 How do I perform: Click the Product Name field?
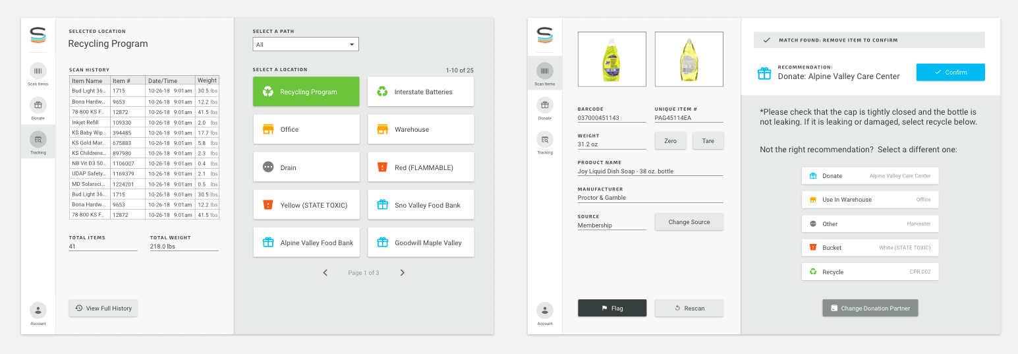click(650, 171)
